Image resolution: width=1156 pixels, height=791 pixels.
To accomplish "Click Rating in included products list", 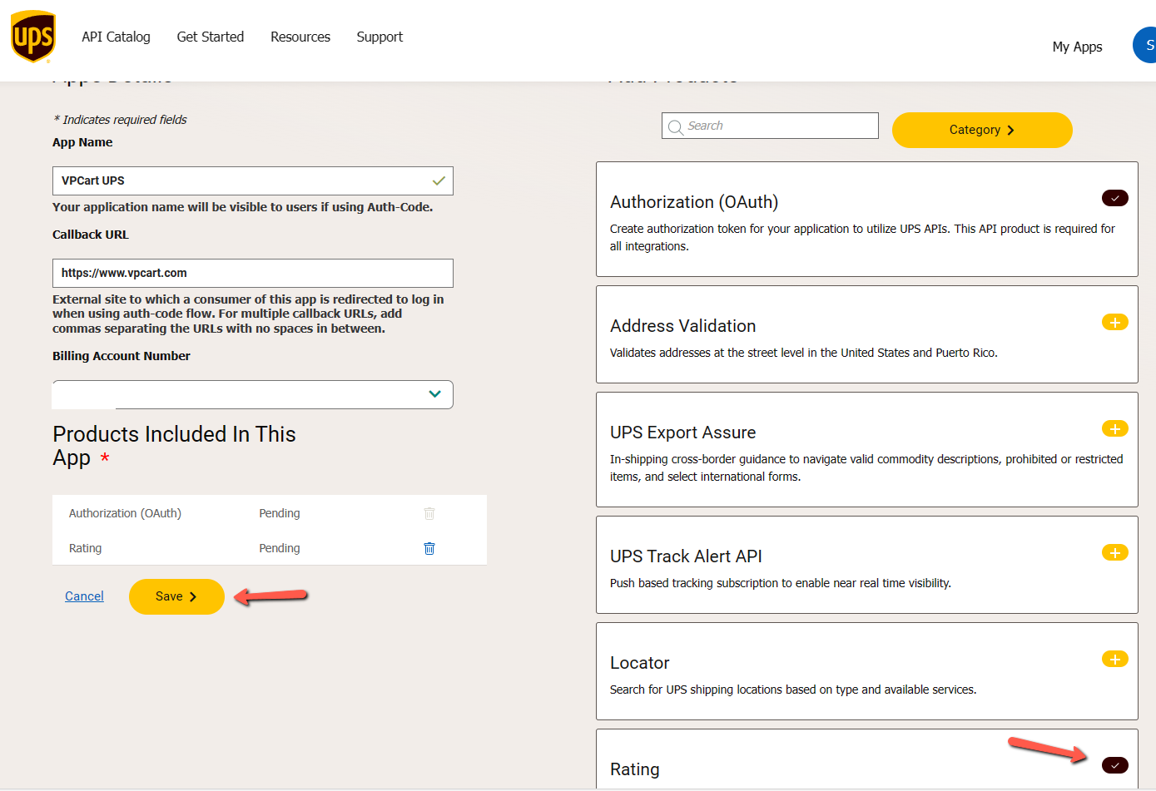I will (85, 548).
